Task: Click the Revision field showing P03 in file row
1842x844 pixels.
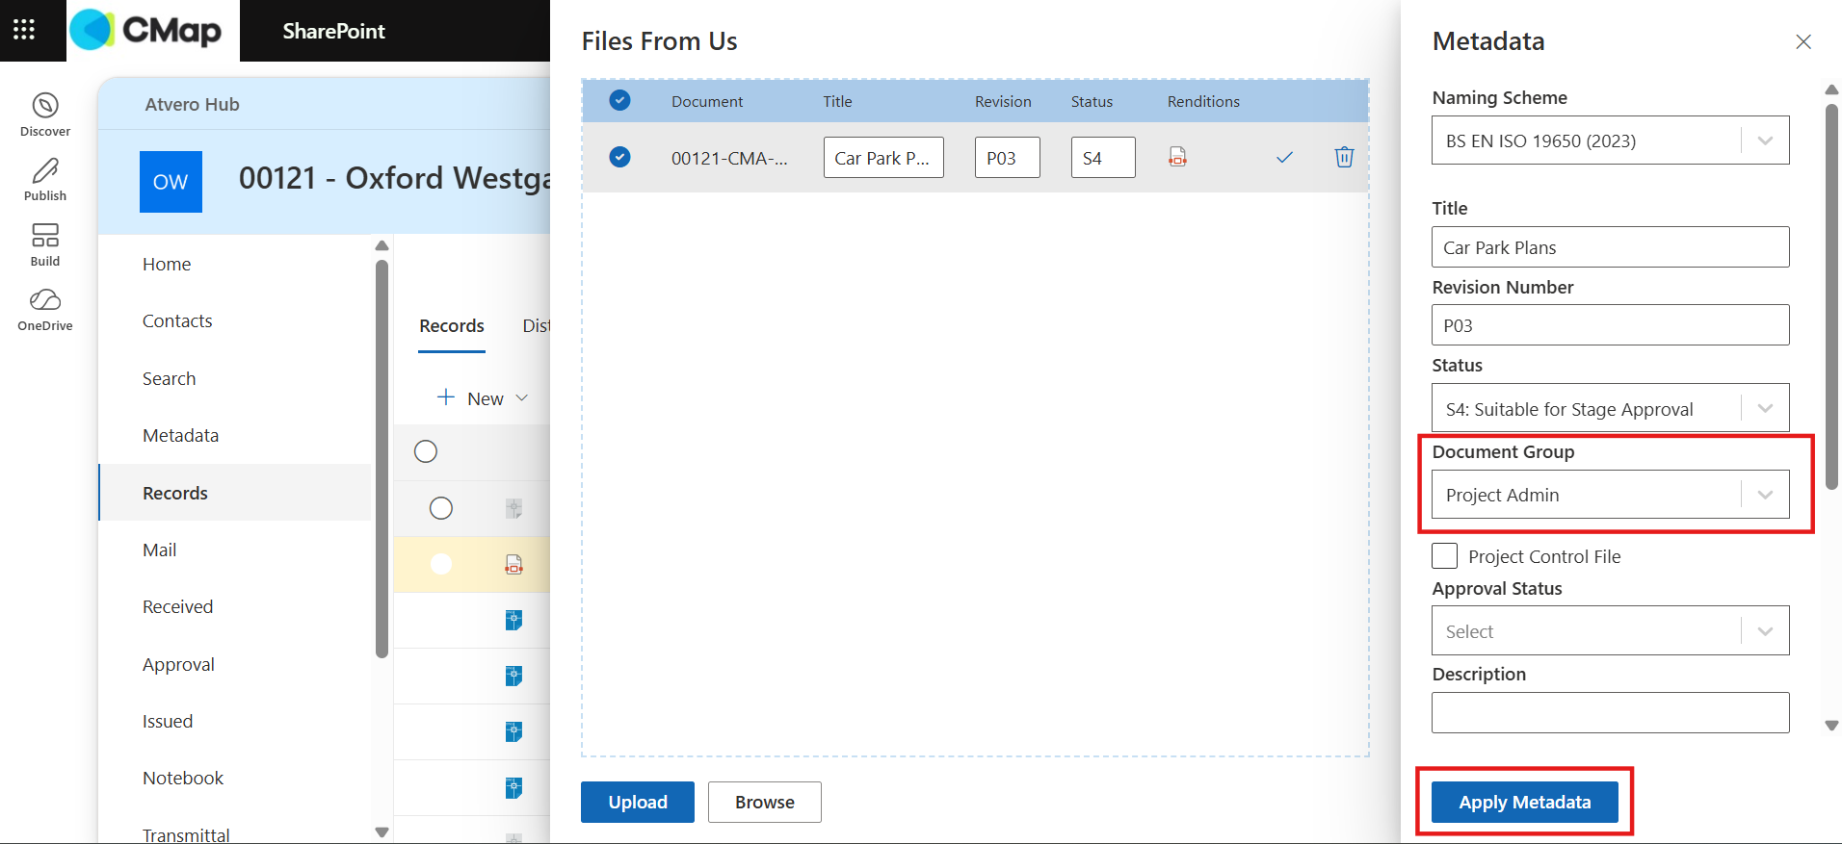Action: pyautogui.click(x=1008, y=157)
